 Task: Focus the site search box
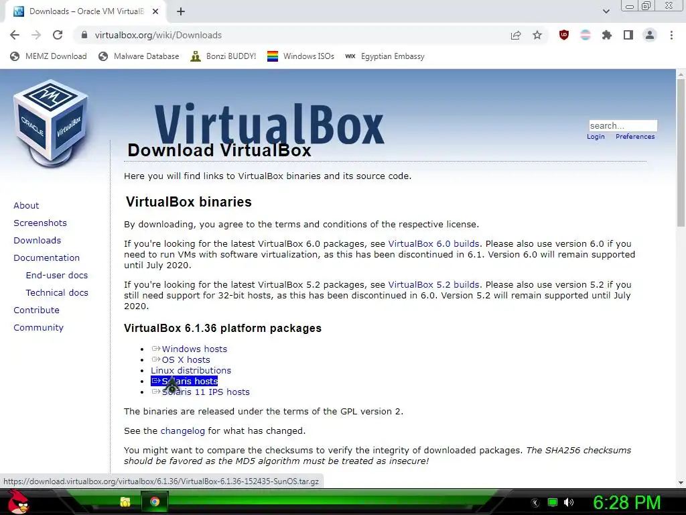pos(623,125)
